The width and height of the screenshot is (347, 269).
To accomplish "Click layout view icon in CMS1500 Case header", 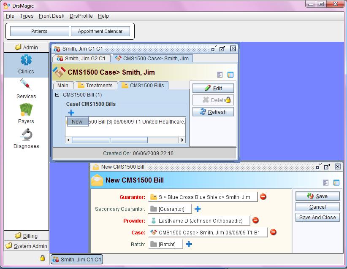I will click(230, 75).
